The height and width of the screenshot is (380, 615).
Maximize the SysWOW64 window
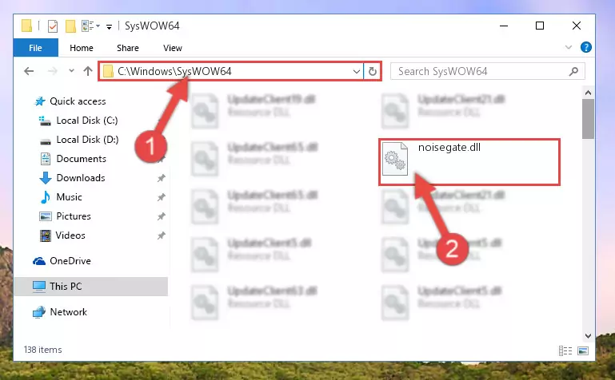click(540, 26)
